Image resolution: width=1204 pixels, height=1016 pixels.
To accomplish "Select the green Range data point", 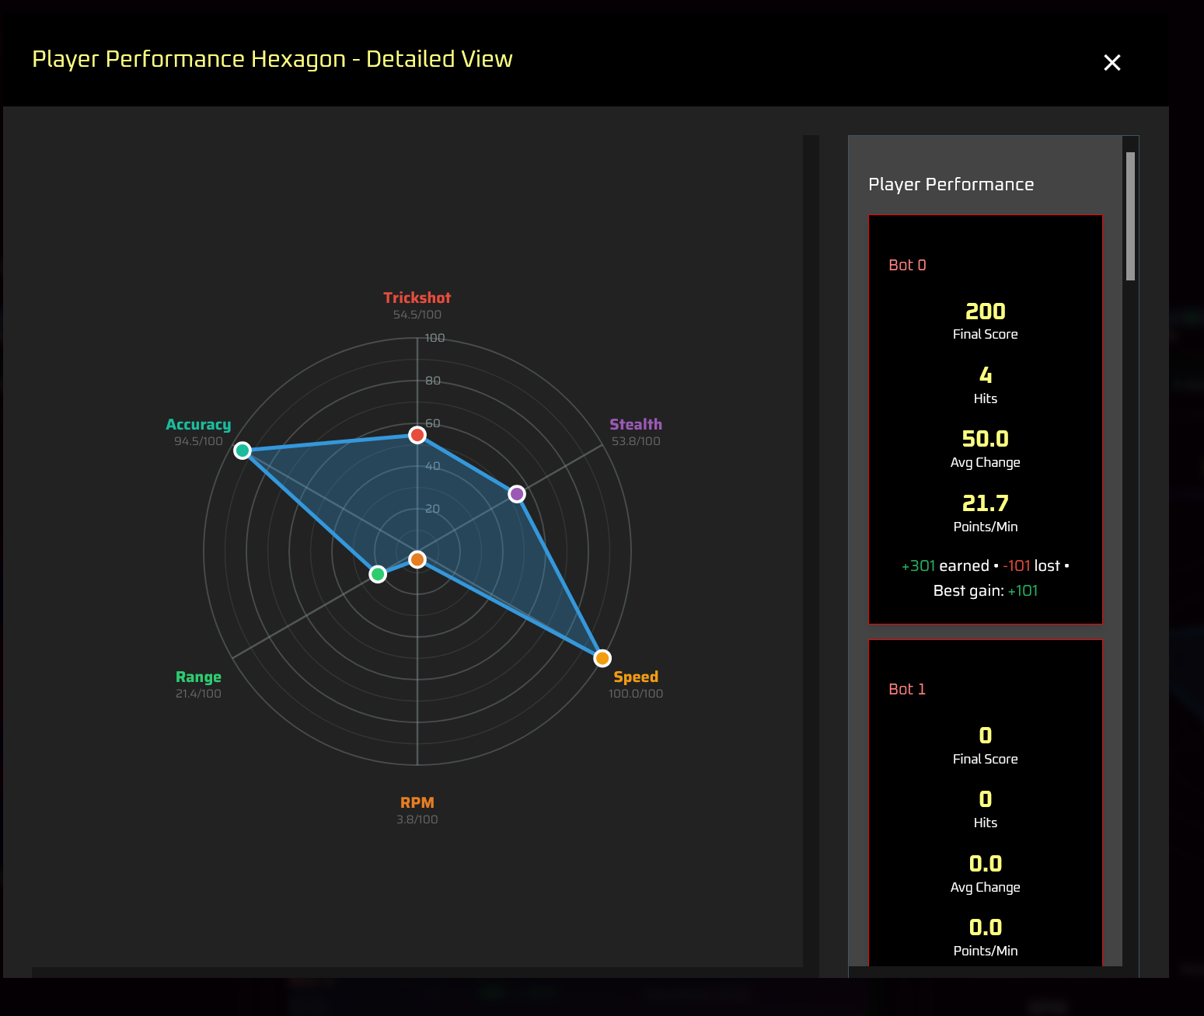I will coord(379,573).
